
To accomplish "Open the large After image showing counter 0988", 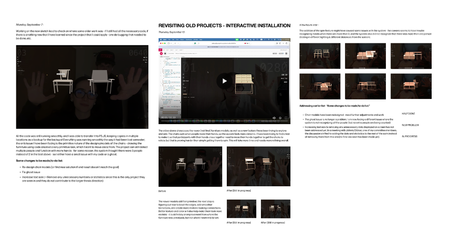I will [259, 166].
